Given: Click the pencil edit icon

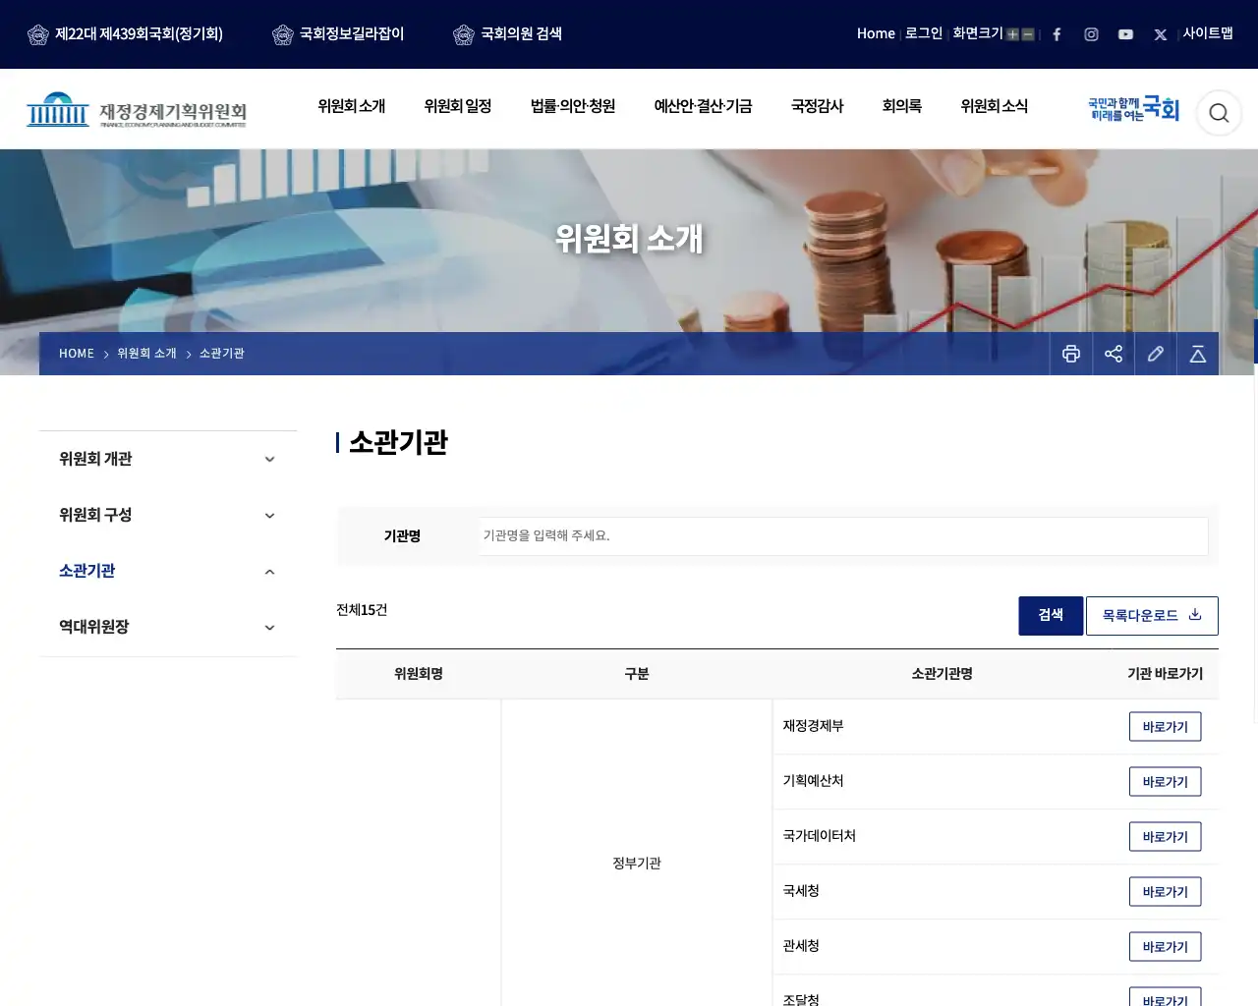Looking at the screenshot, I should click(x=1156, y=354).
